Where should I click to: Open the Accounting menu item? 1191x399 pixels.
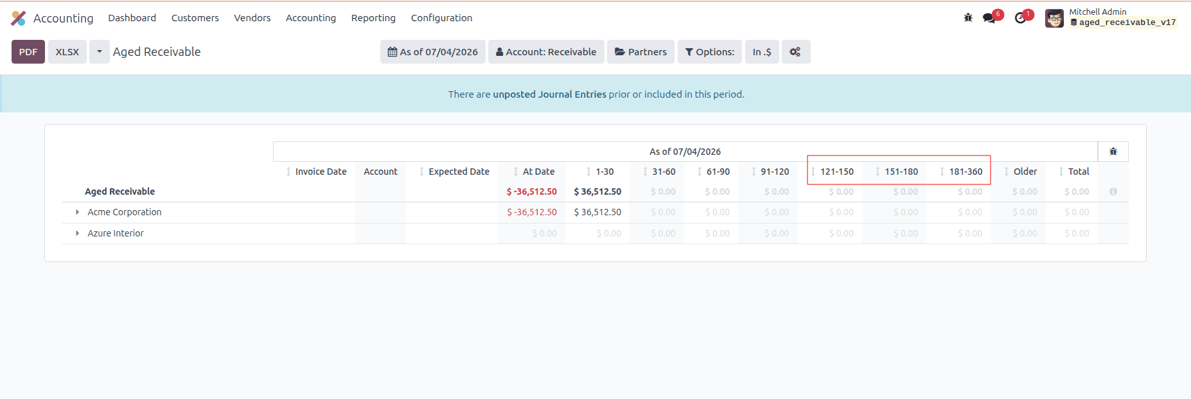coord(311,18)
